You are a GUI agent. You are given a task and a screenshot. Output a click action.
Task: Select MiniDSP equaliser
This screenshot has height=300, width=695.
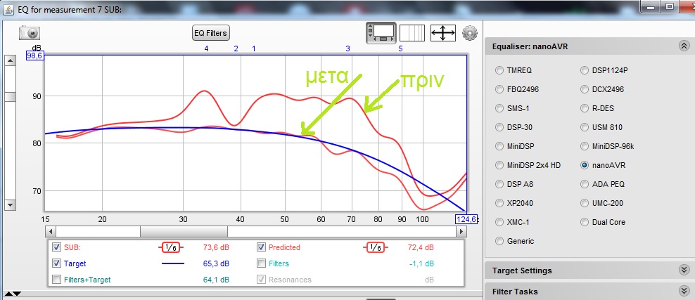pos(499,146)
